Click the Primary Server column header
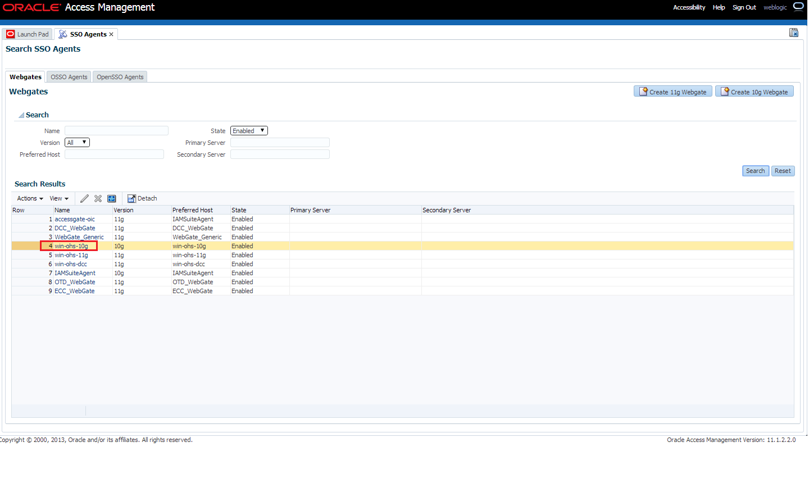This screenshot has height=483, width=809. [356, 210]
